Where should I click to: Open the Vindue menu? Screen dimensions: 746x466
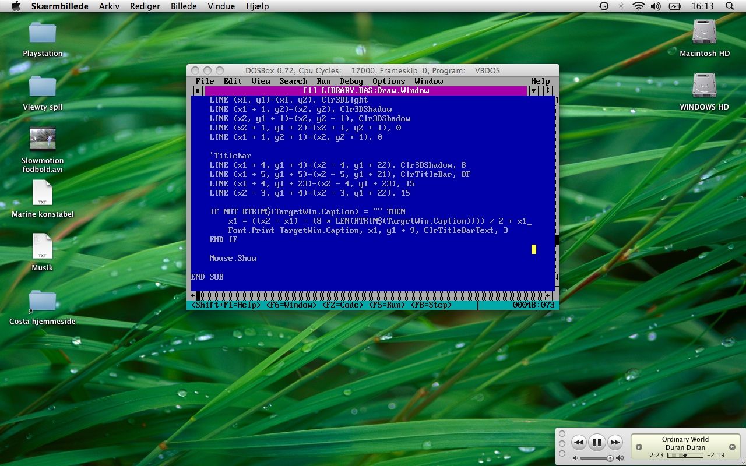tap(221, 6)
